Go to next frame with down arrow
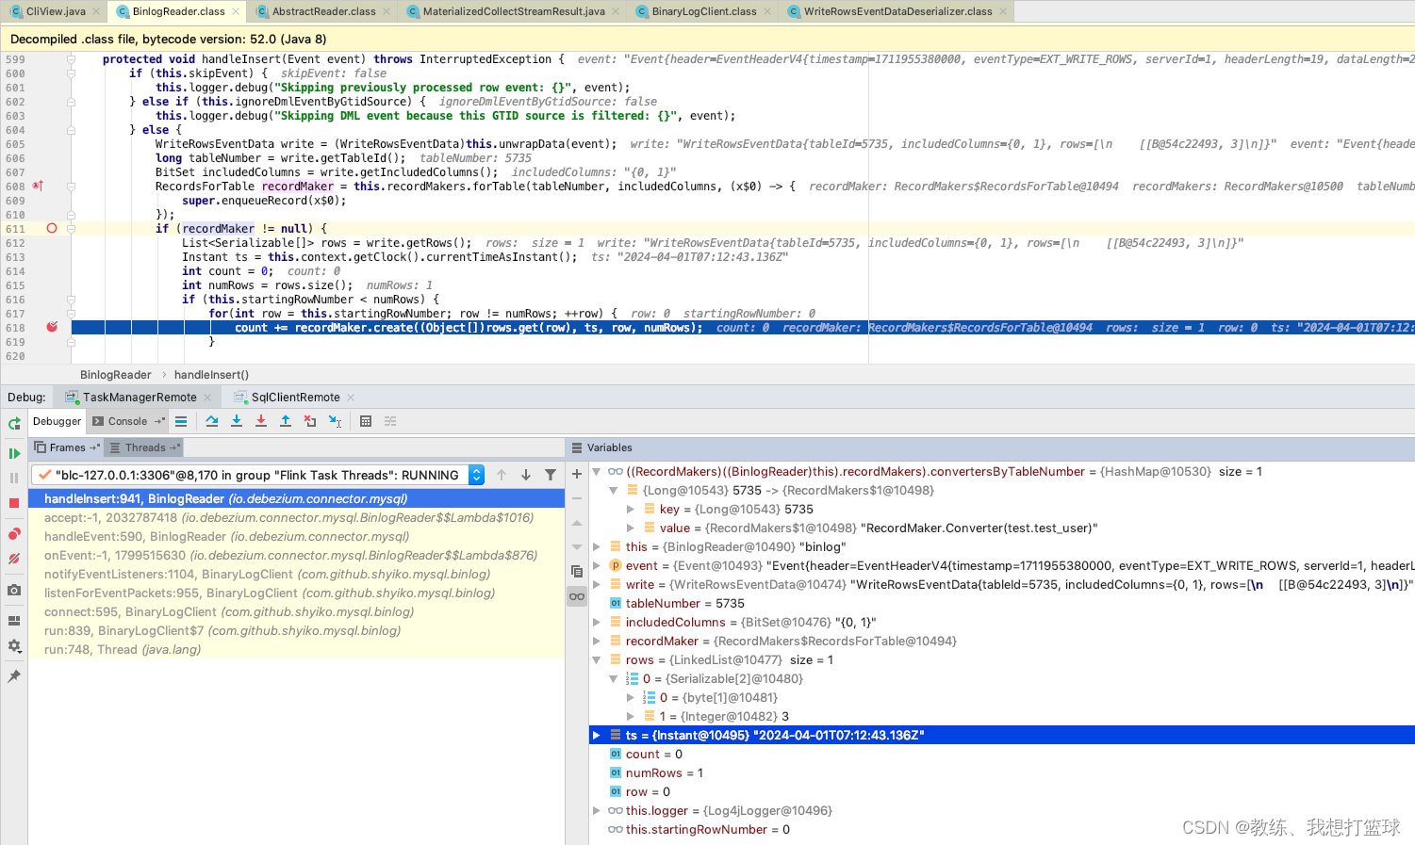The height and width of the screenshot is (845, 1415). (x=526, y=475)
